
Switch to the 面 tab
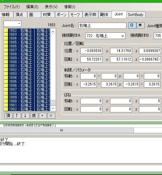[x=34, y=14]
